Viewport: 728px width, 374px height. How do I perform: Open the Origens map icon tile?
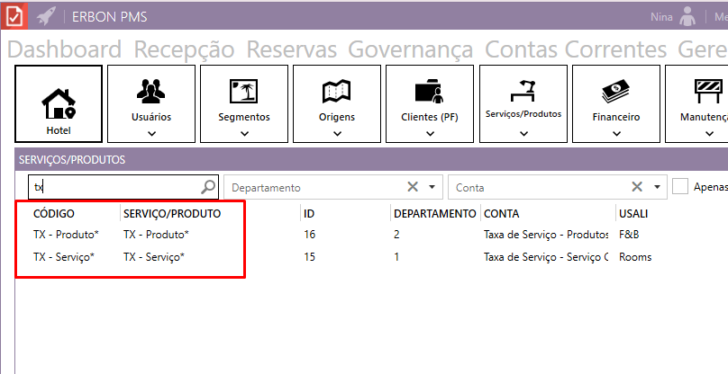[x=337, y=93]
